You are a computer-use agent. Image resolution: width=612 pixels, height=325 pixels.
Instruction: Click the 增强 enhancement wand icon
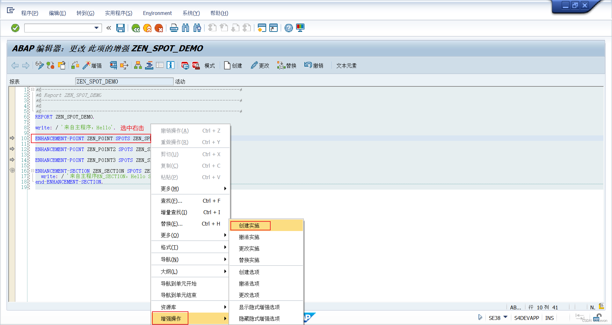coord(92,65)
